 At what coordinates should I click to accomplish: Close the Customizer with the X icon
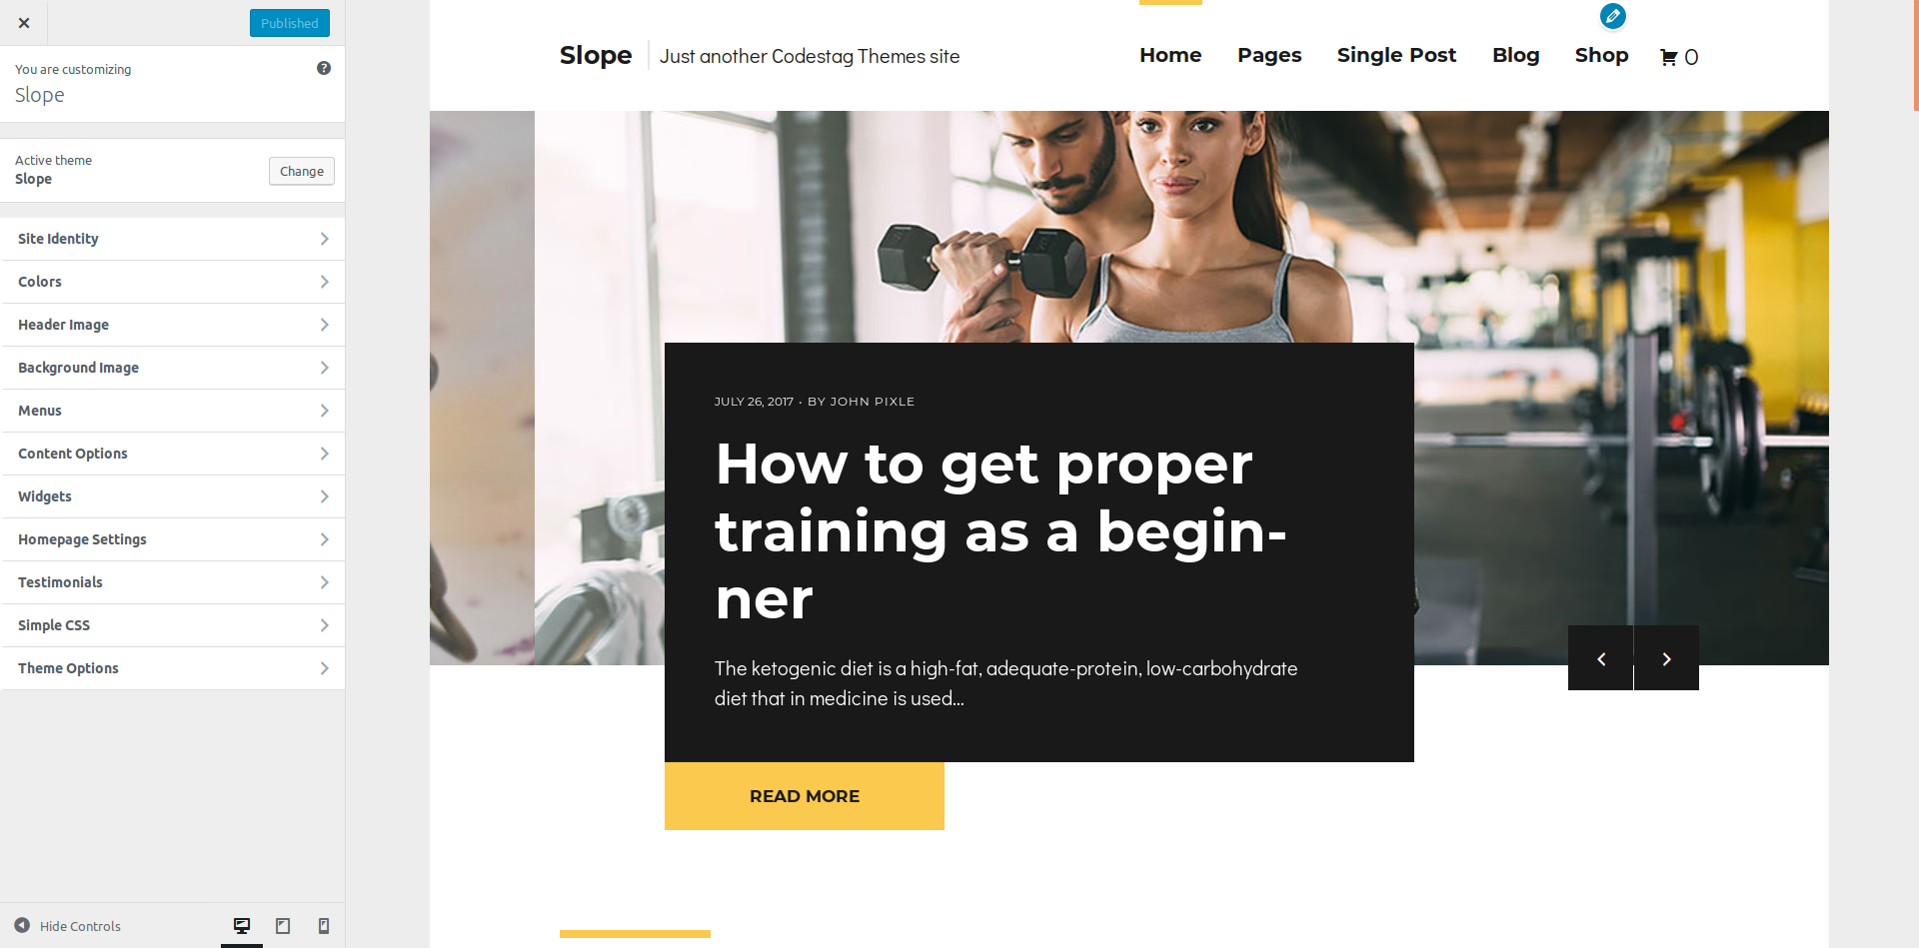pos(24,23)
